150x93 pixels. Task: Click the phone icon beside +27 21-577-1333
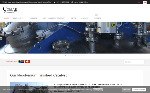coord(54,2)
